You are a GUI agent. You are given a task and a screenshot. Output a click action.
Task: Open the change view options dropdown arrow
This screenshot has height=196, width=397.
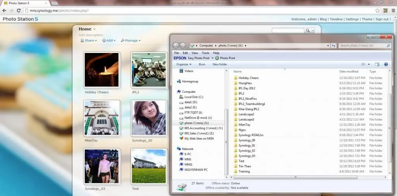tap(369, 64)
